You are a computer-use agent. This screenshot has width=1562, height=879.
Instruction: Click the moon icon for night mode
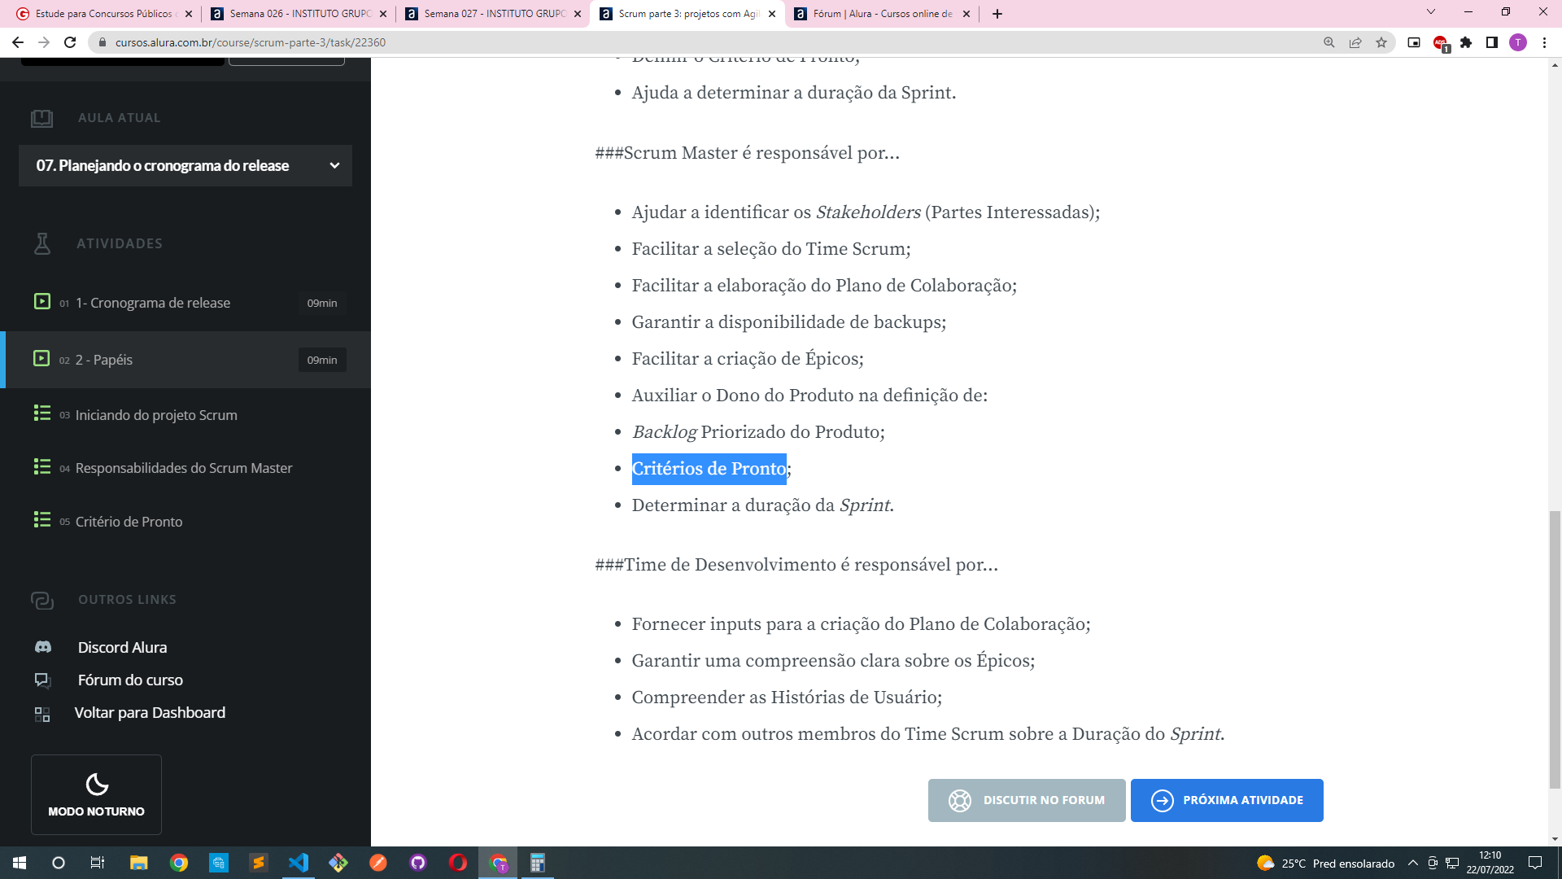coord(97,784)
